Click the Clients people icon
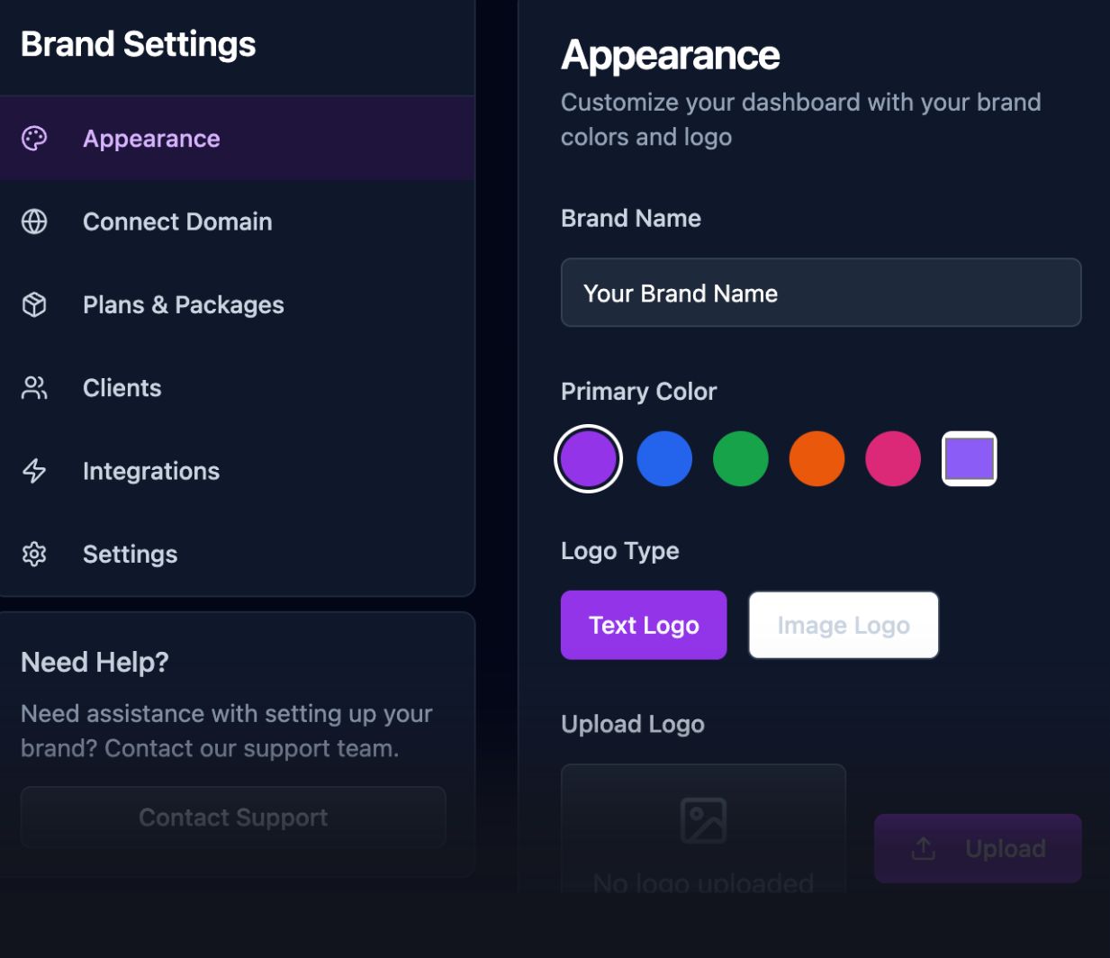Viewport: 1110px width, 958px height. point(34,388)
